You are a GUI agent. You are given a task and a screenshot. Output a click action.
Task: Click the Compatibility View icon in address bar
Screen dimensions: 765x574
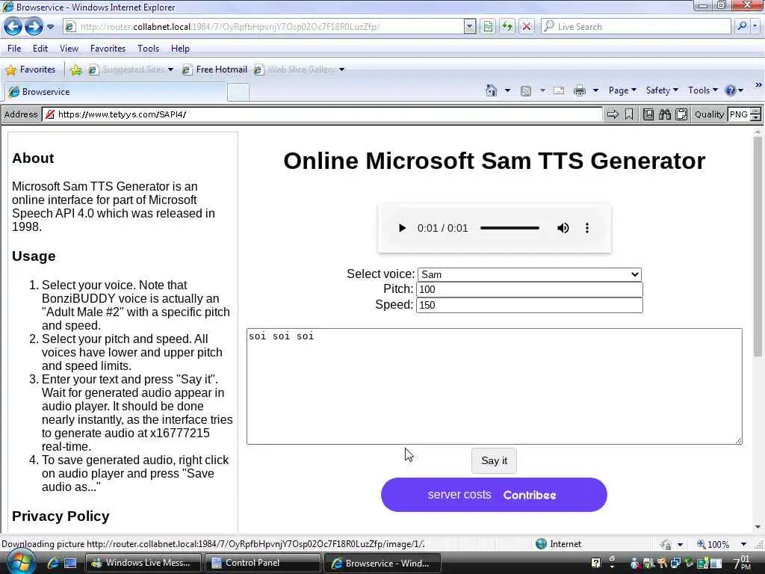(488, 27)
